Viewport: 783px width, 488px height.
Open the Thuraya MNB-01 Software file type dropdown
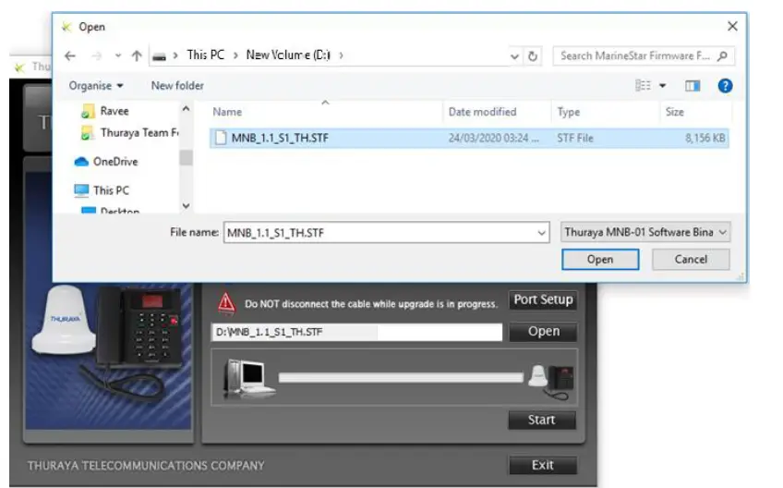645,233
